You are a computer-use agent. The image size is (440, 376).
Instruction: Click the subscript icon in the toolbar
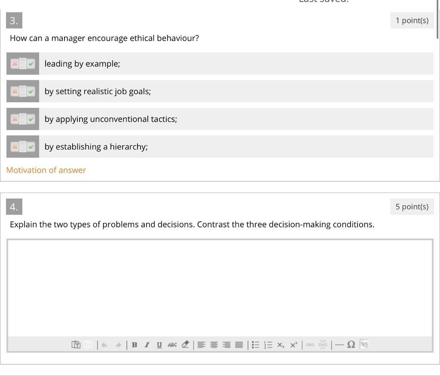[x=281, y=344]
